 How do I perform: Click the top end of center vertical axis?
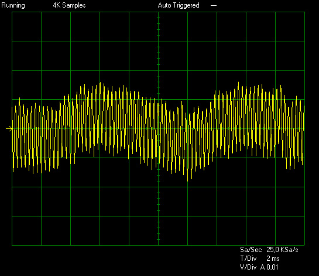tap(158, 12)
